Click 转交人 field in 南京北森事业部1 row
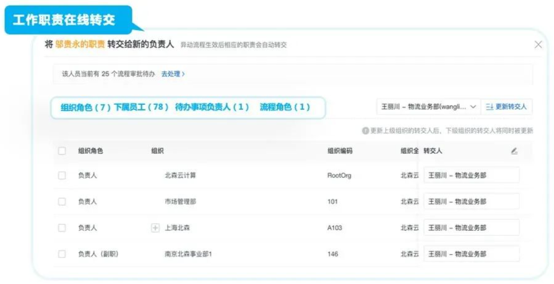554x284 pixels. click(x=471, y=254)
